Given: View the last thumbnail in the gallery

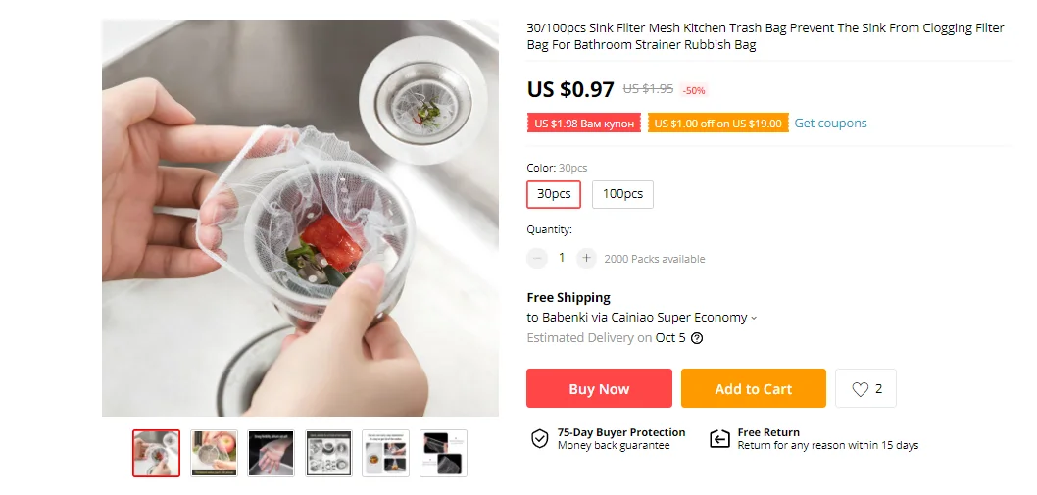Looking at the screenshot, I should pyautogui.click(x=443, y=453).
